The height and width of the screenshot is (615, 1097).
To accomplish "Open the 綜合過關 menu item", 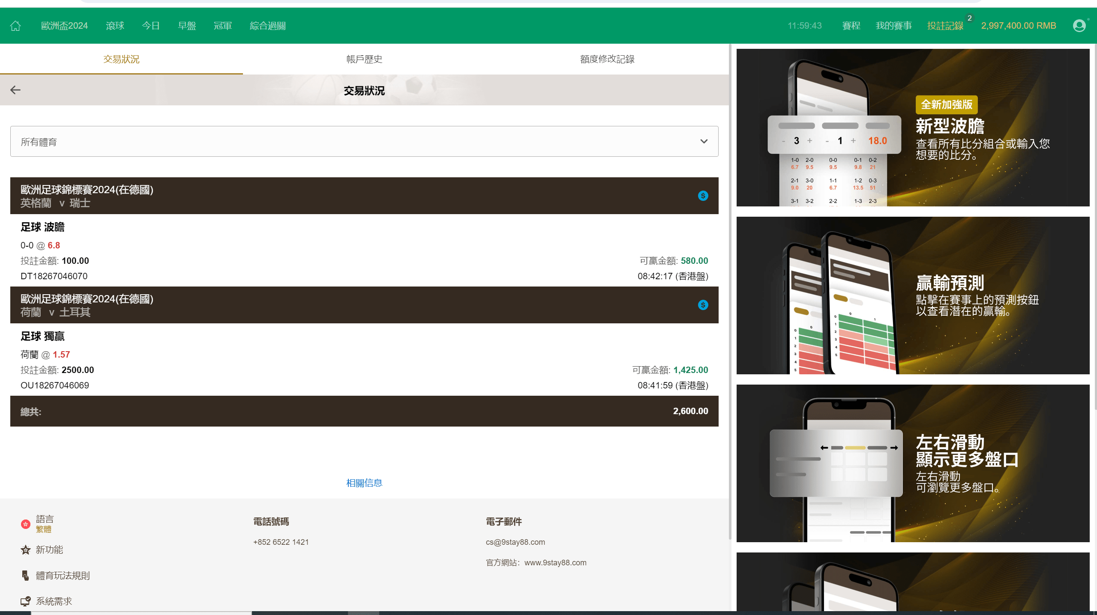I will click(268, 26).
